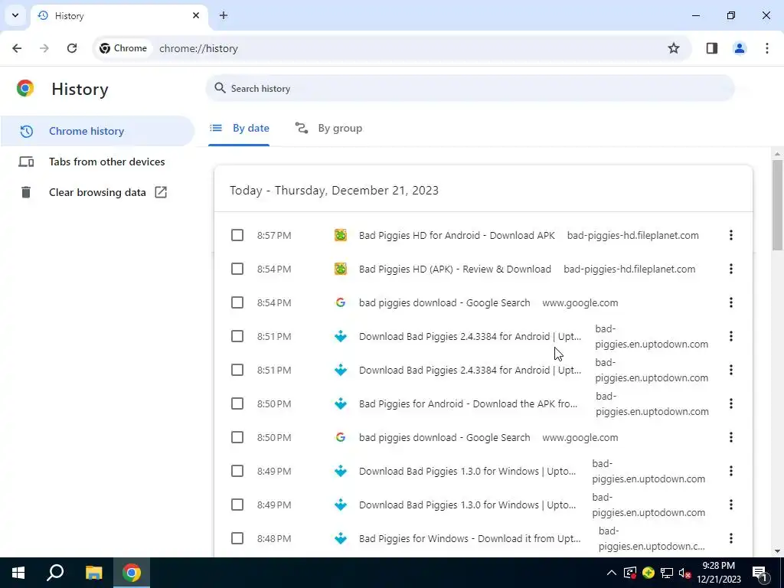Open the tab search dropdown arrow
Screen dimensions: 784x588
[x=15, y=15]
